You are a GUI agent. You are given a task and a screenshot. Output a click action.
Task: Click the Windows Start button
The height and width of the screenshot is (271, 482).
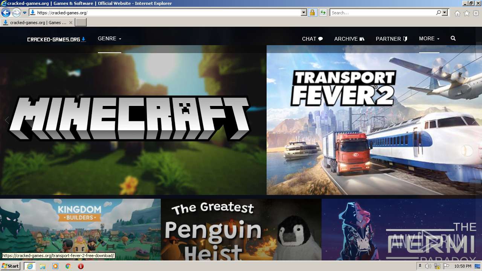11,266
